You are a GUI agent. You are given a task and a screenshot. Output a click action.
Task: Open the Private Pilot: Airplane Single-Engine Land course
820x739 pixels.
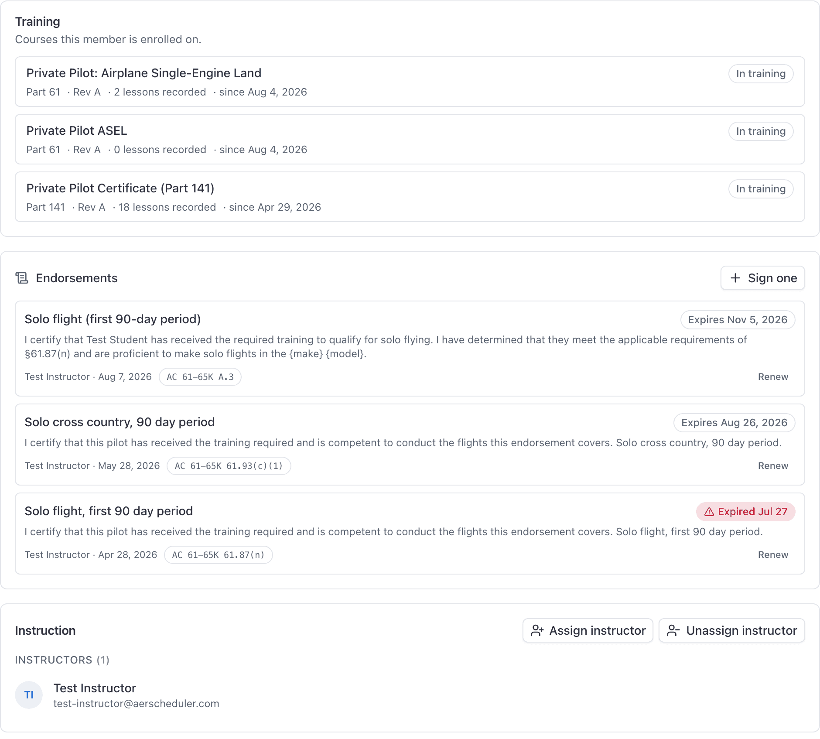point(410,82)
